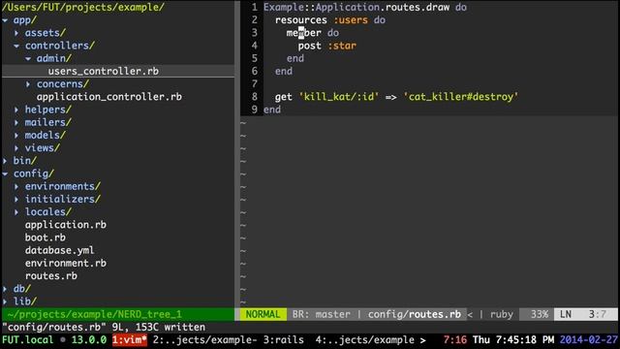
Task: Click the ruby filetype indicator
Action: (502, 314)
